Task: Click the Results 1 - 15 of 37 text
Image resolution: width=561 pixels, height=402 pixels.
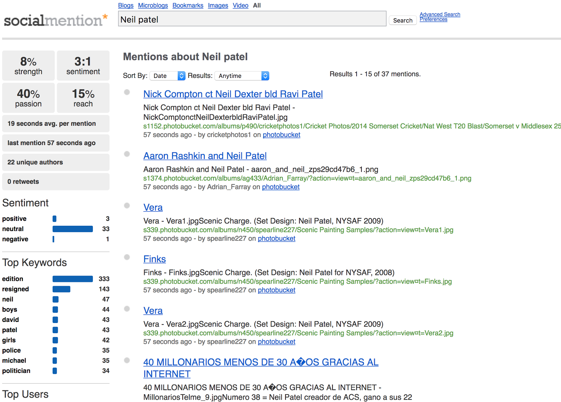Action: (375, 74)
